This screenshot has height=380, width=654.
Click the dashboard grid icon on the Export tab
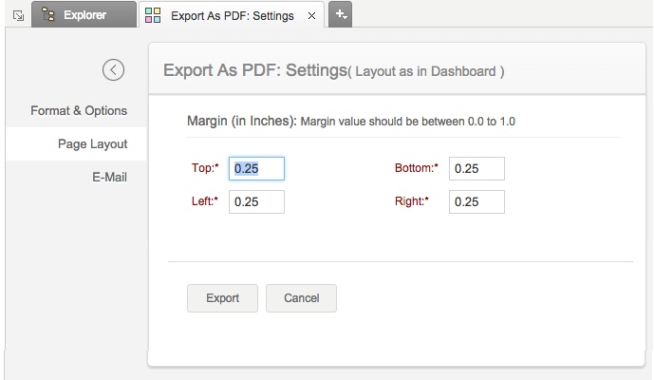coord(153,15)
